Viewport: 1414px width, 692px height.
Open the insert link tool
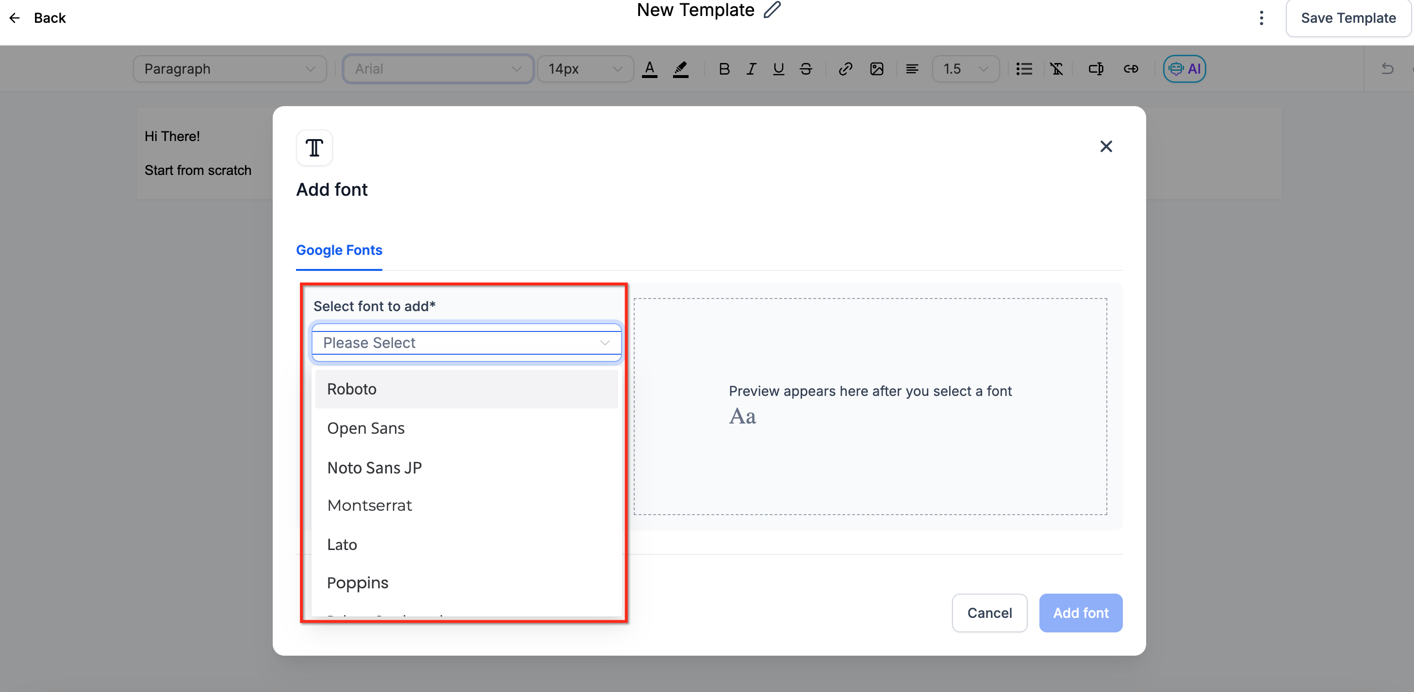(x=845, y=69)
